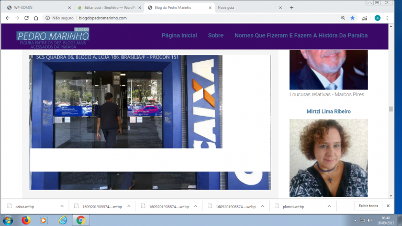Reload the current page
Screen dimensions: 402x226
[x=26, y=18]
